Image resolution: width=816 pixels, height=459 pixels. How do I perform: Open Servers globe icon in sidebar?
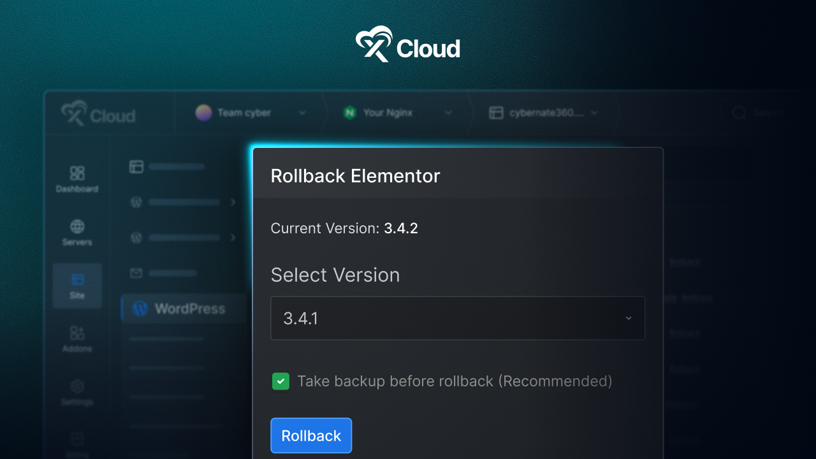point(77,227)
